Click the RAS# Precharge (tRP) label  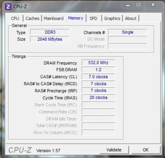(56, 91)
